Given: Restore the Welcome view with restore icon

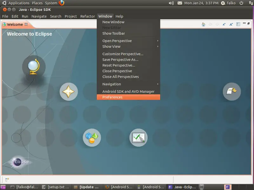Looking at the screenshot, I should pyautogui.click(x=249, y=23).
